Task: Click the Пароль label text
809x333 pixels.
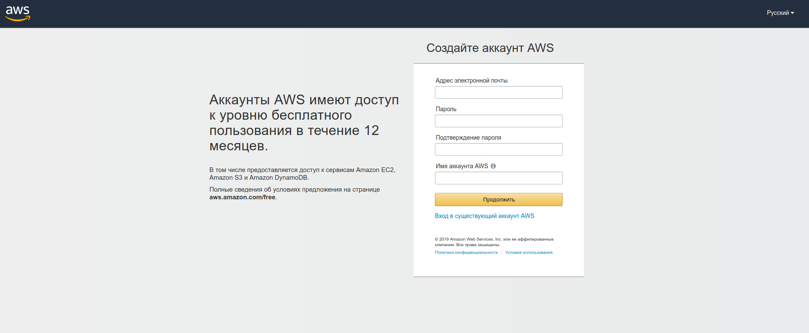Action: pyautogui.click(x=446, y=109)
